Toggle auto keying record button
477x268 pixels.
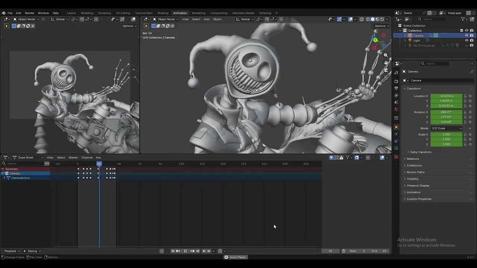tap(162, 251)
